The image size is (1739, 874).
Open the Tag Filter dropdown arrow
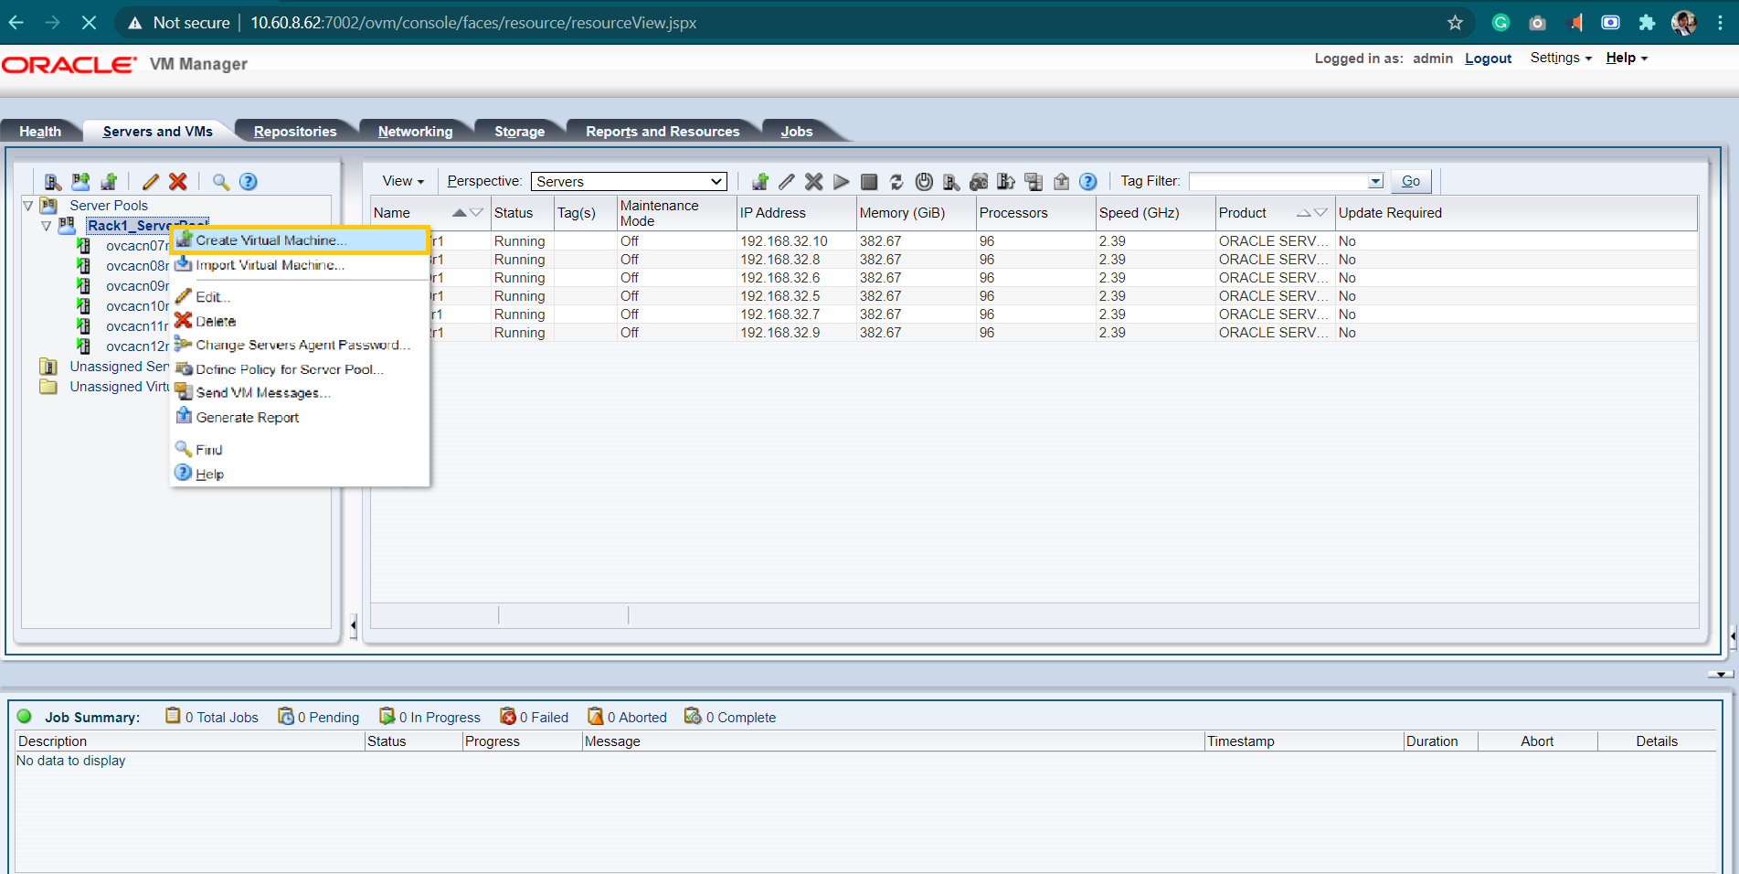click(1375, 181)
